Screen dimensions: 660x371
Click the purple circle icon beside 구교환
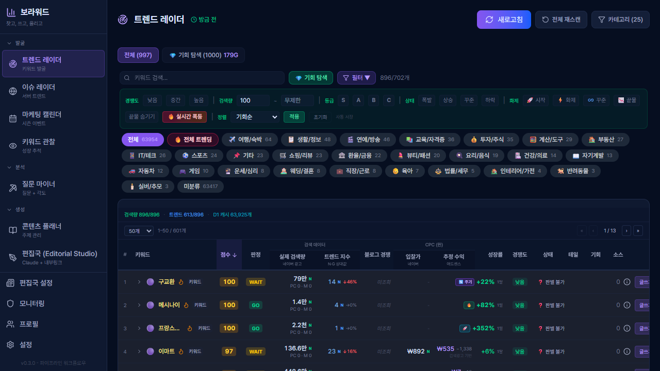pos(151,282)
